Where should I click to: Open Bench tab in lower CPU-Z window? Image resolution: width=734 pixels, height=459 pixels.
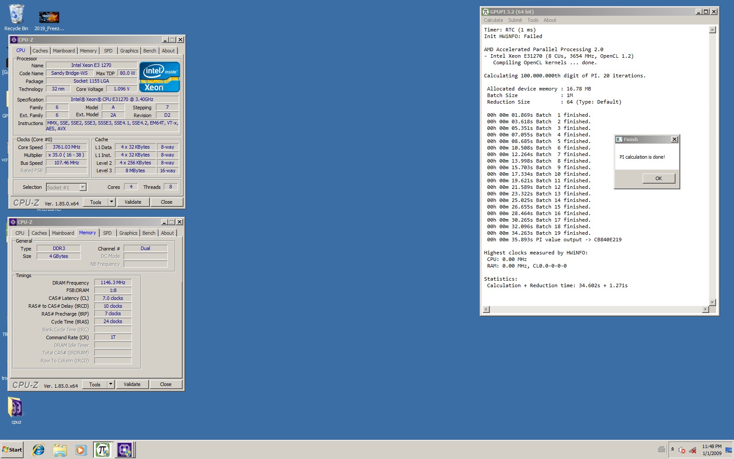pos(149,233)
